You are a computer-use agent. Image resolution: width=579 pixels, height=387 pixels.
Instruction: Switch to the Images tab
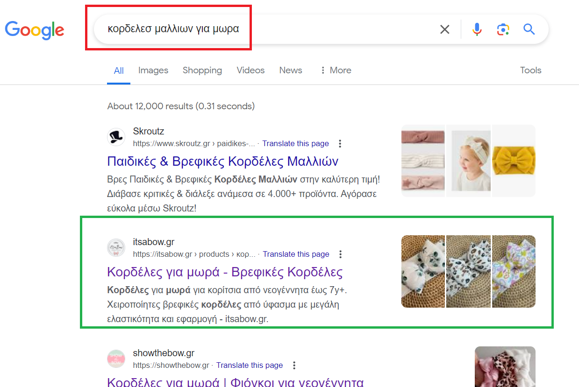tap(153, 70)
